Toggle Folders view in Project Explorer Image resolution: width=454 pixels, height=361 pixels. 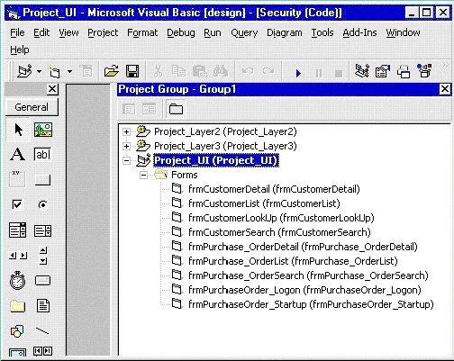coord(176,109)
